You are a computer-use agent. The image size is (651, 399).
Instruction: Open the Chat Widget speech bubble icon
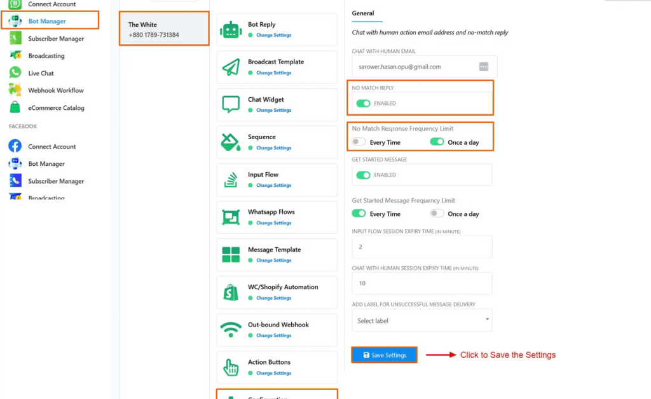[x=231, y=105]
